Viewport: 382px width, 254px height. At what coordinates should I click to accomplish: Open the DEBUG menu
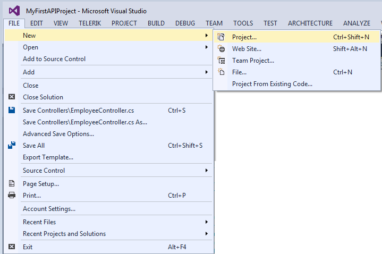pos(185,23)
